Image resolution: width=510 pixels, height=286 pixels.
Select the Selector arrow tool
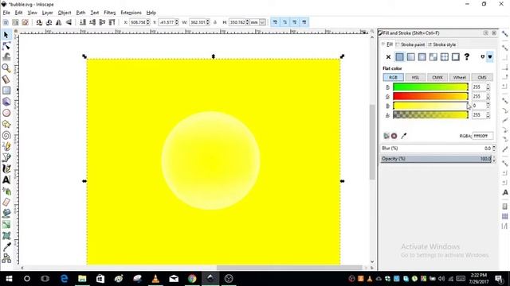(6, 35)
